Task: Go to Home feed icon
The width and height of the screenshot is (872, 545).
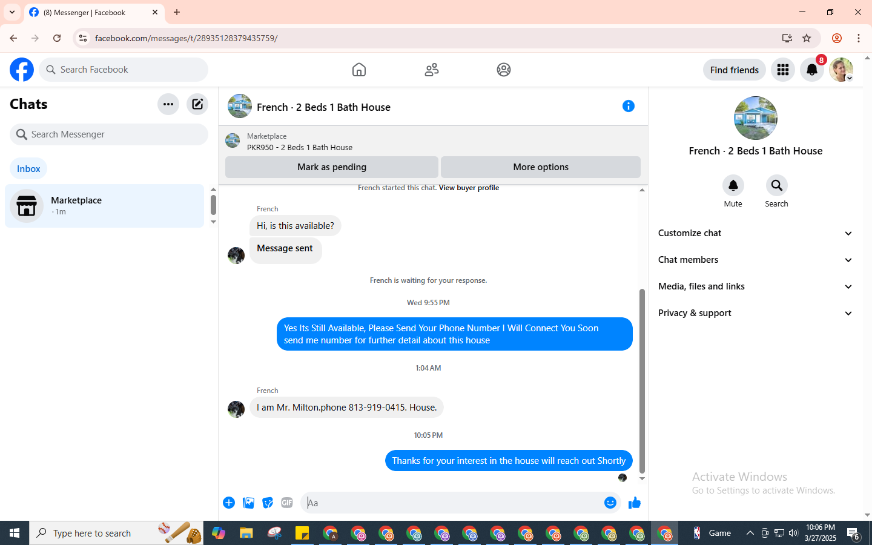Action: click(x=359, y=70)
